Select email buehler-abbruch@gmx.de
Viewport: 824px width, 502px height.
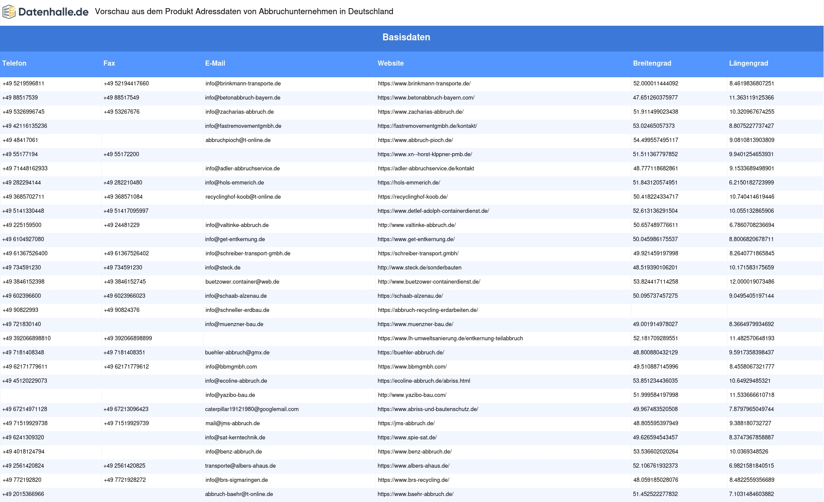click(x=237, y=353)
